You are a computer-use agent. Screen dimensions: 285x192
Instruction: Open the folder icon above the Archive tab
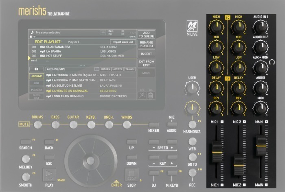coord(36,70)
